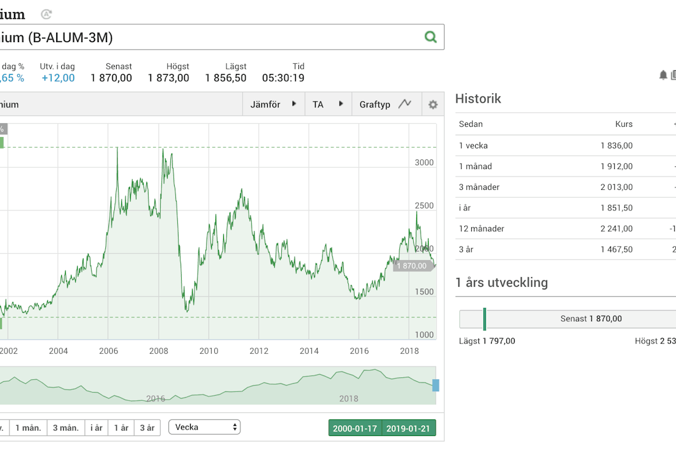
Task: Select the 1 mån. period
Action: tap(29, 428)
